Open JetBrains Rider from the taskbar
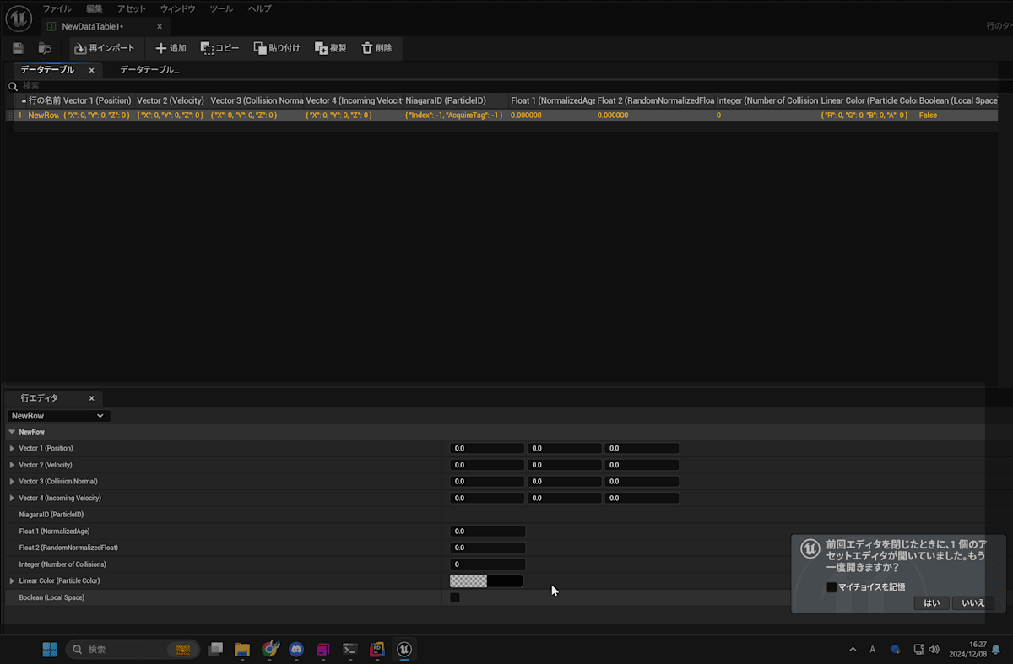 pos(377,649)
